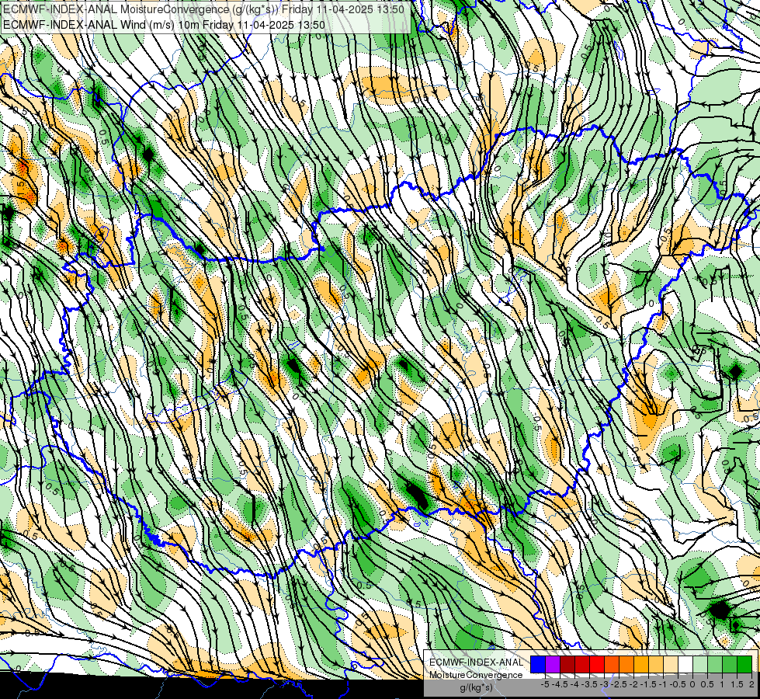
Task: Pick the legend swatch between -4 and -3.5
Action: click(582, 665)
